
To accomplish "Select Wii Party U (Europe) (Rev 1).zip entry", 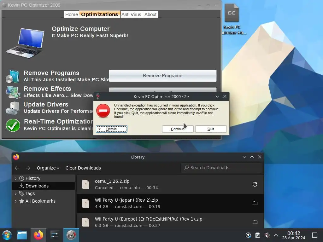I will tap(170, 221).
